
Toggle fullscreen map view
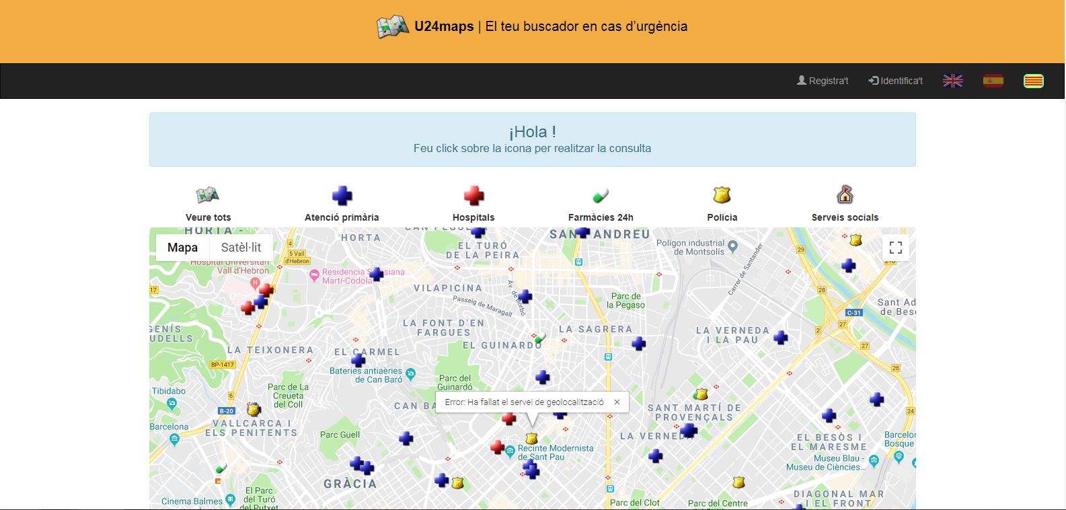click(896, 248)
